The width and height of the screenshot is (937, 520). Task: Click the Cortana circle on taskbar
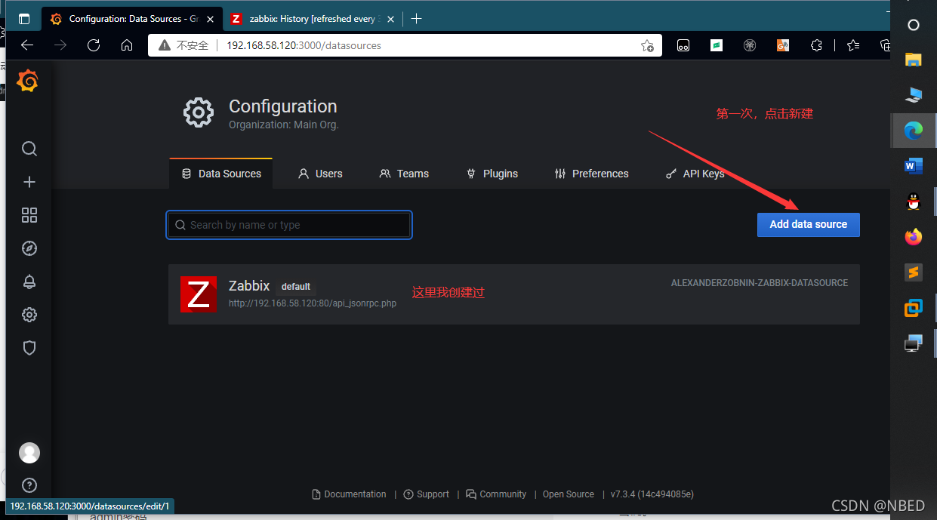[x=914, y=25]
